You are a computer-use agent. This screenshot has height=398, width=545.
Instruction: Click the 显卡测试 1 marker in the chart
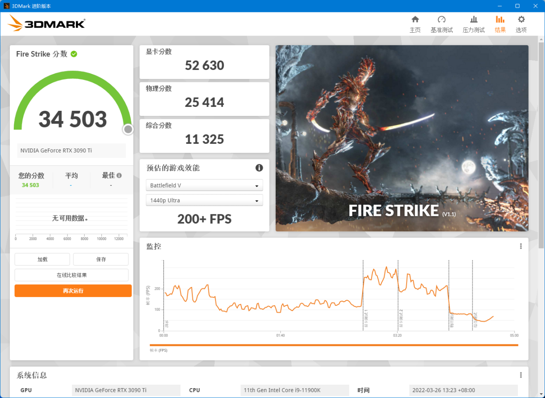click(x=366, y=319)
